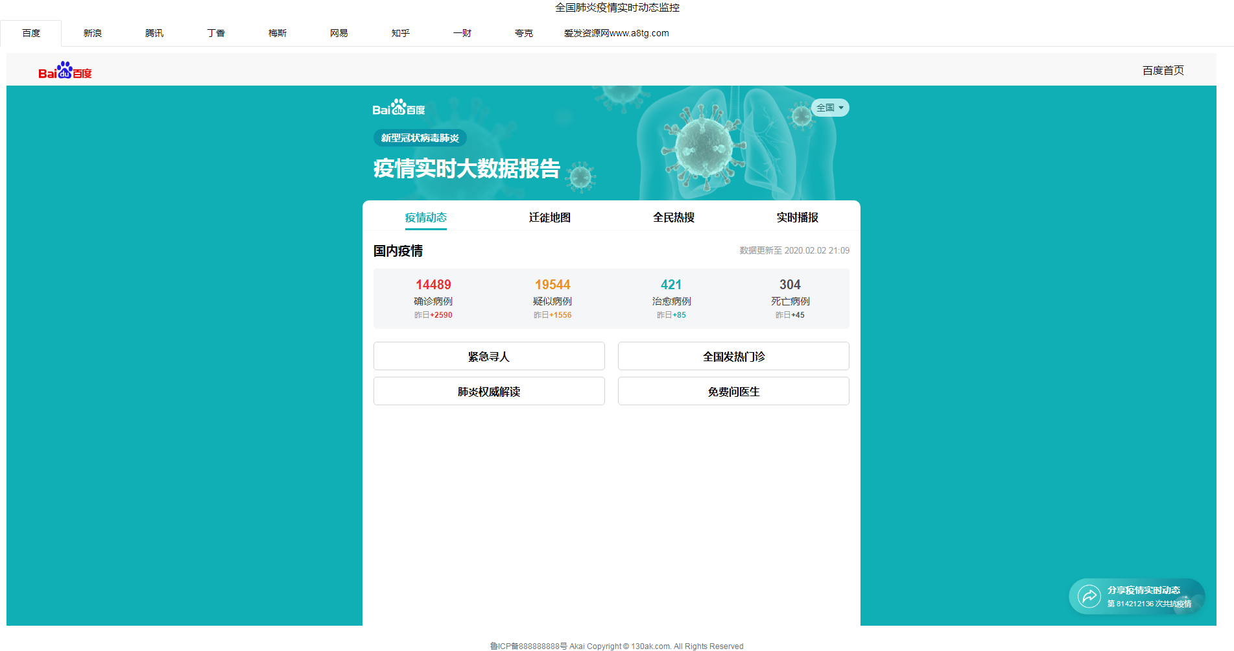The image size is (1234, 651).
Task: Open the 全国 region dropdown
Action: click(829, 108)
